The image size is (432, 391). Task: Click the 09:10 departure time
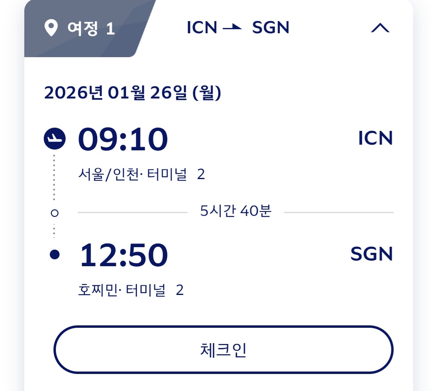click(123, 139)
